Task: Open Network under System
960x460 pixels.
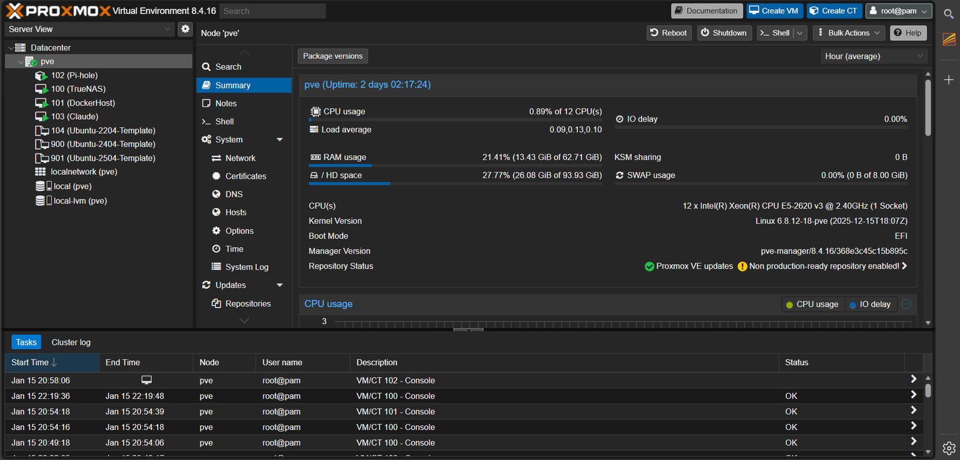Action: pos(244,158)
